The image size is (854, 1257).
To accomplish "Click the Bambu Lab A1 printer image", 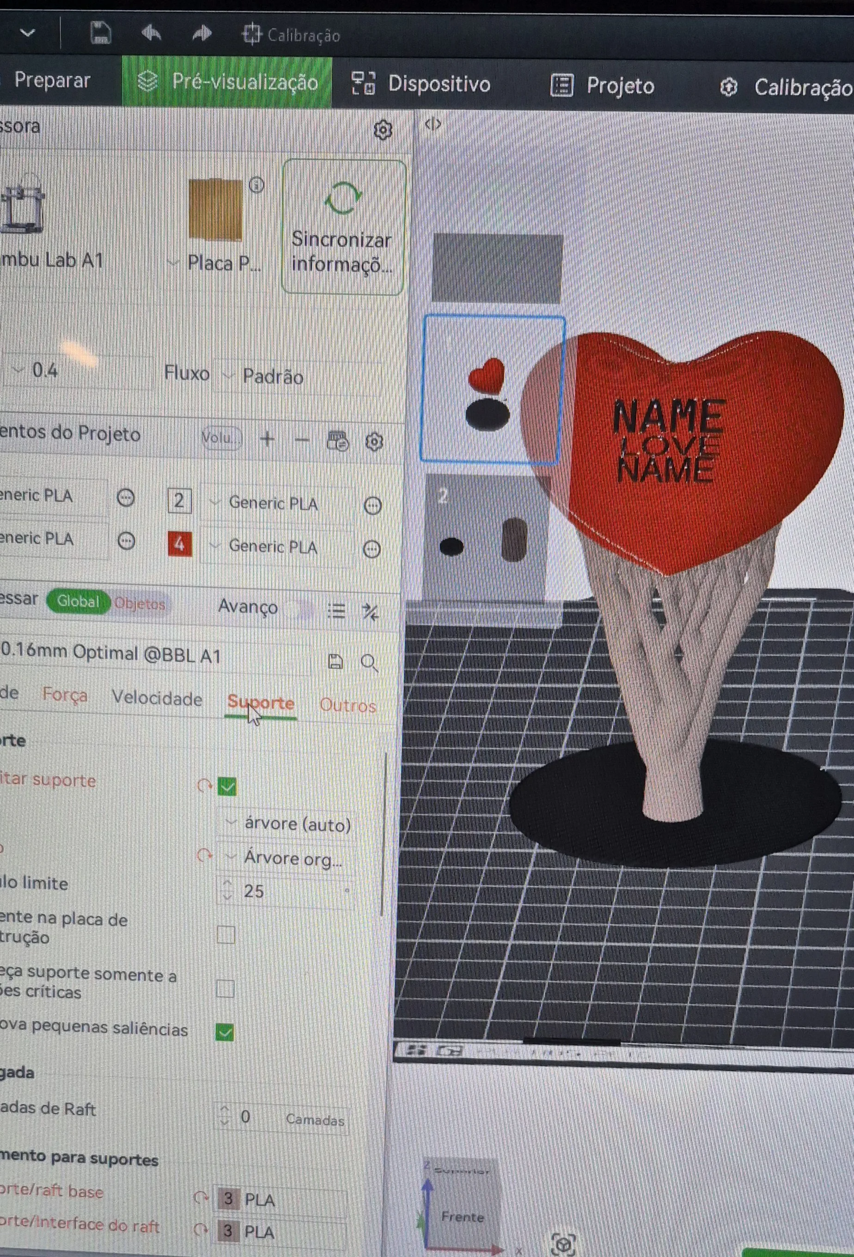I will 23,204.
